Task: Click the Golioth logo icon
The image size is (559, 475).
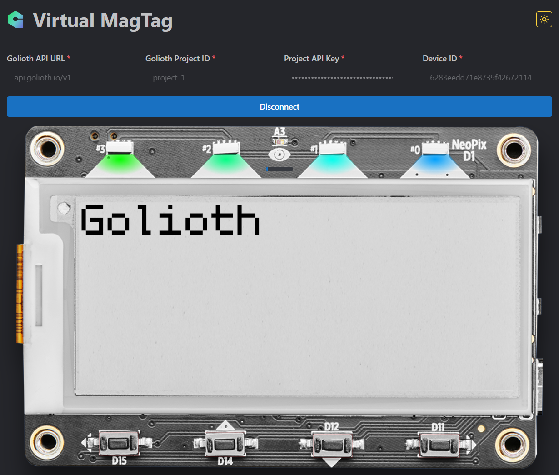Action: click(x=15, y=20)
